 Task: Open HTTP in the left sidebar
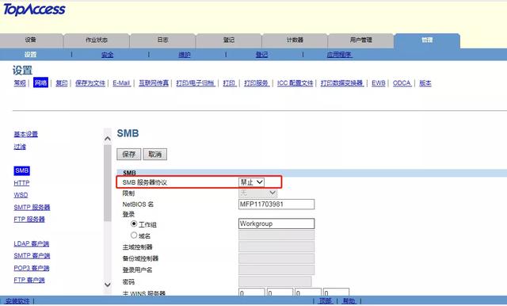[x=21, y=183]
